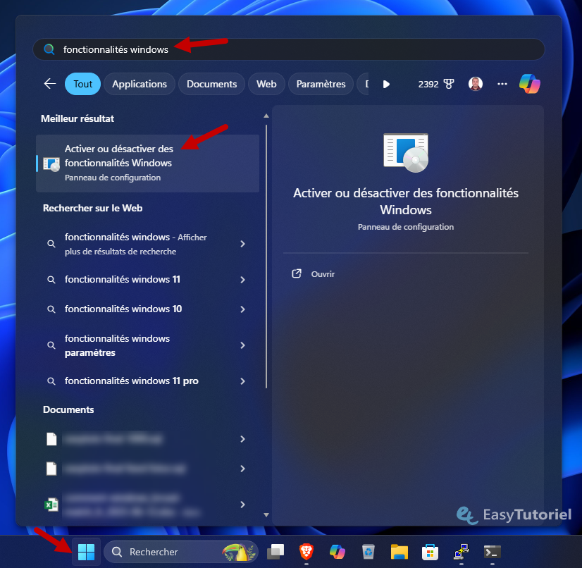
Task: Expand the "fonctionnalités windows 11" suggestion chevron
Action: click(x=242, y=280)
